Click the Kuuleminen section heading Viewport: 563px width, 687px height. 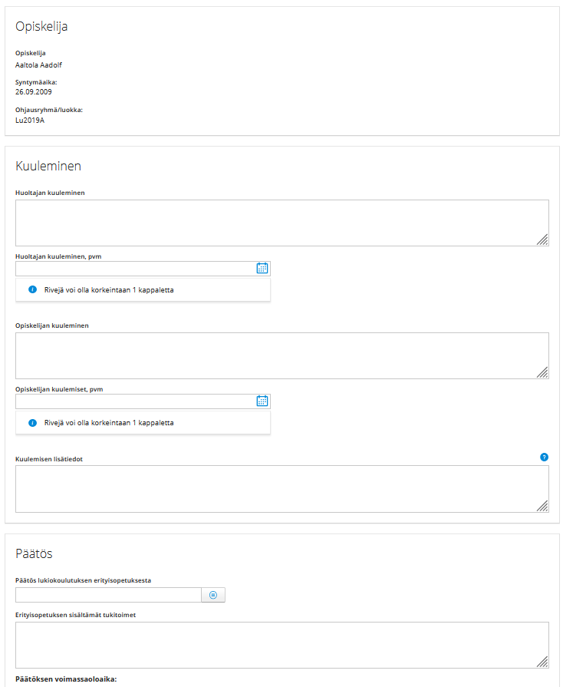pyautogui.click(x=48, y=166)
